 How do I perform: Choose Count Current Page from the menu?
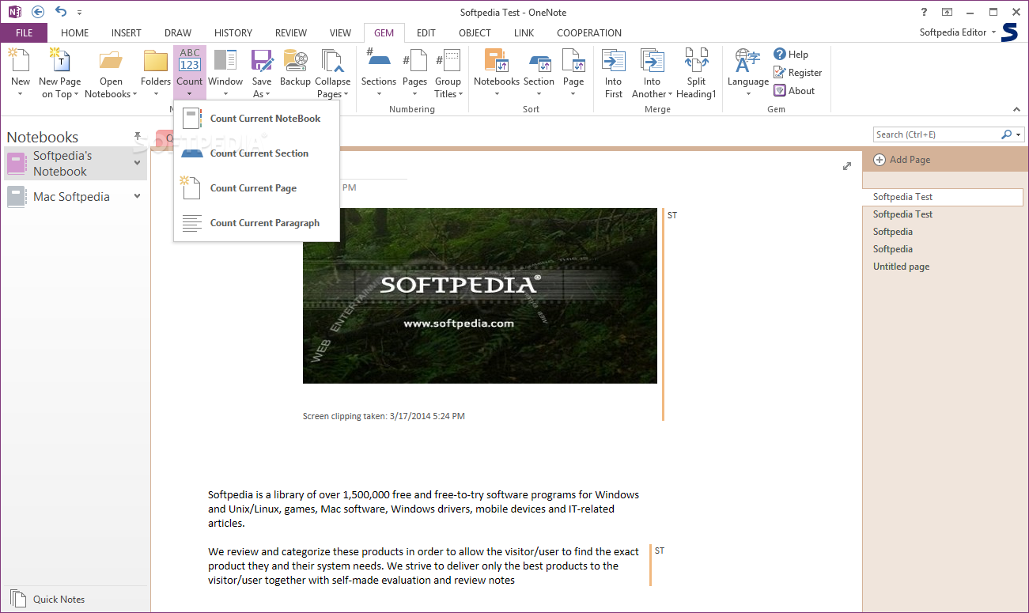256,188
